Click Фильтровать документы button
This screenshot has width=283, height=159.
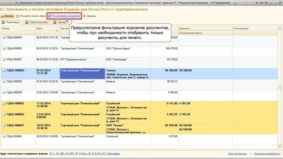[x=64, y=16]
